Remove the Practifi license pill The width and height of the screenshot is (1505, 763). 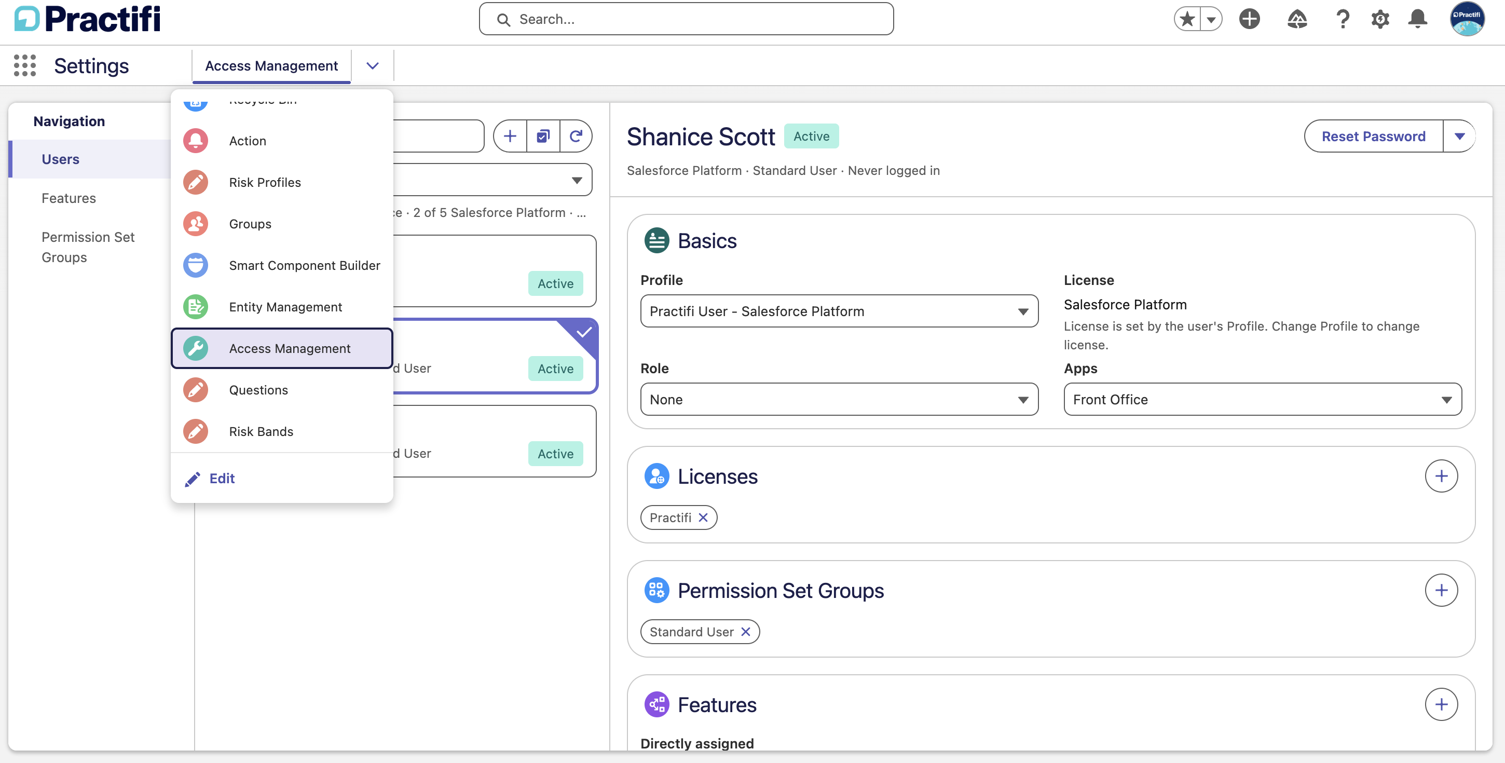coord(703,517)
